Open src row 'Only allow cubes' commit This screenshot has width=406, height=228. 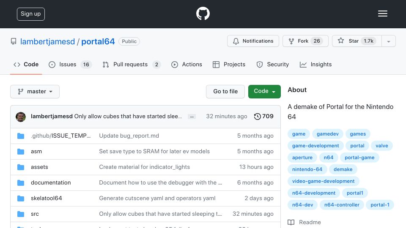[161, 214]
